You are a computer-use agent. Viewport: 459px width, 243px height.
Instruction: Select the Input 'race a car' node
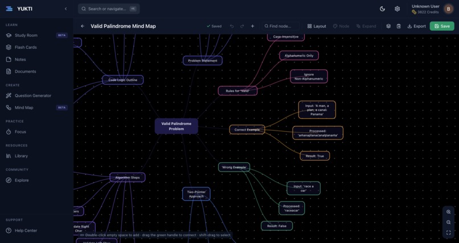pos(304,188)
